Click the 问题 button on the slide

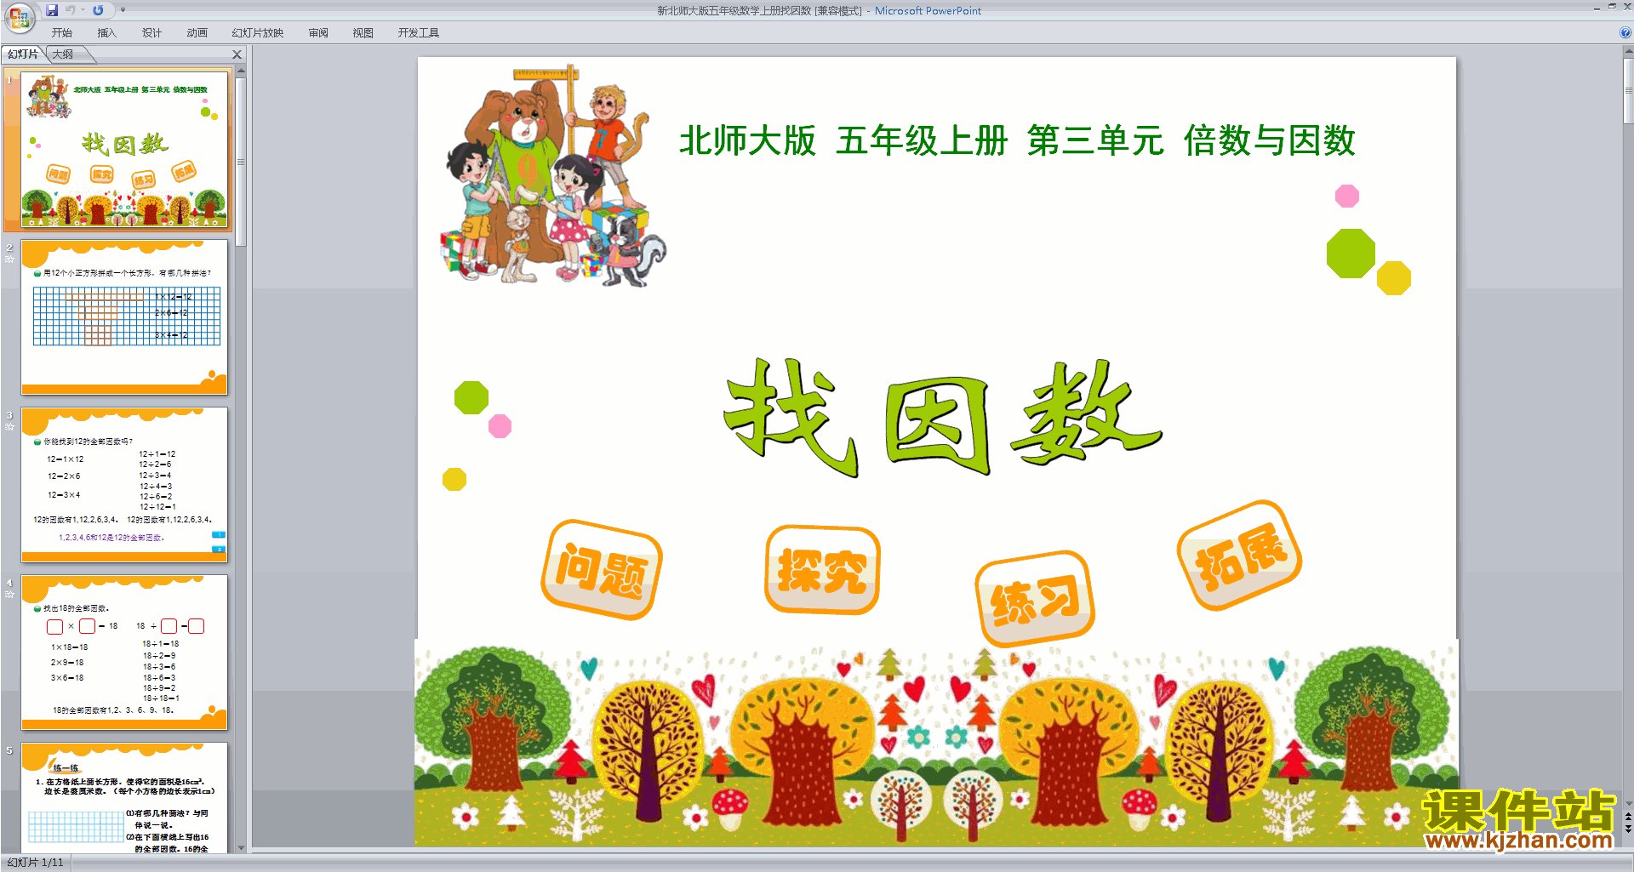coord(602,570)
